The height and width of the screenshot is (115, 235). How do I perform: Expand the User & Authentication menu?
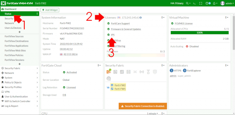tap(20, 97)
